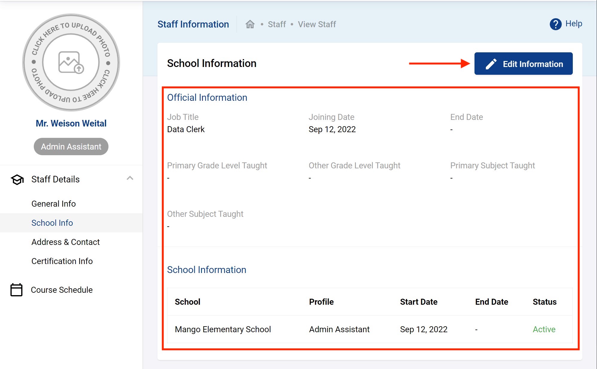Click the Help question mark icon
597x369 pixels.
(x=555, y=24)
